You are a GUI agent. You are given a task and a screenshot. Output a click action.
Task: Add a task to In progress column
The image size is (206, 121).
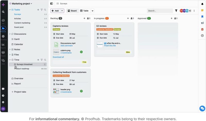tap(128, 18)
